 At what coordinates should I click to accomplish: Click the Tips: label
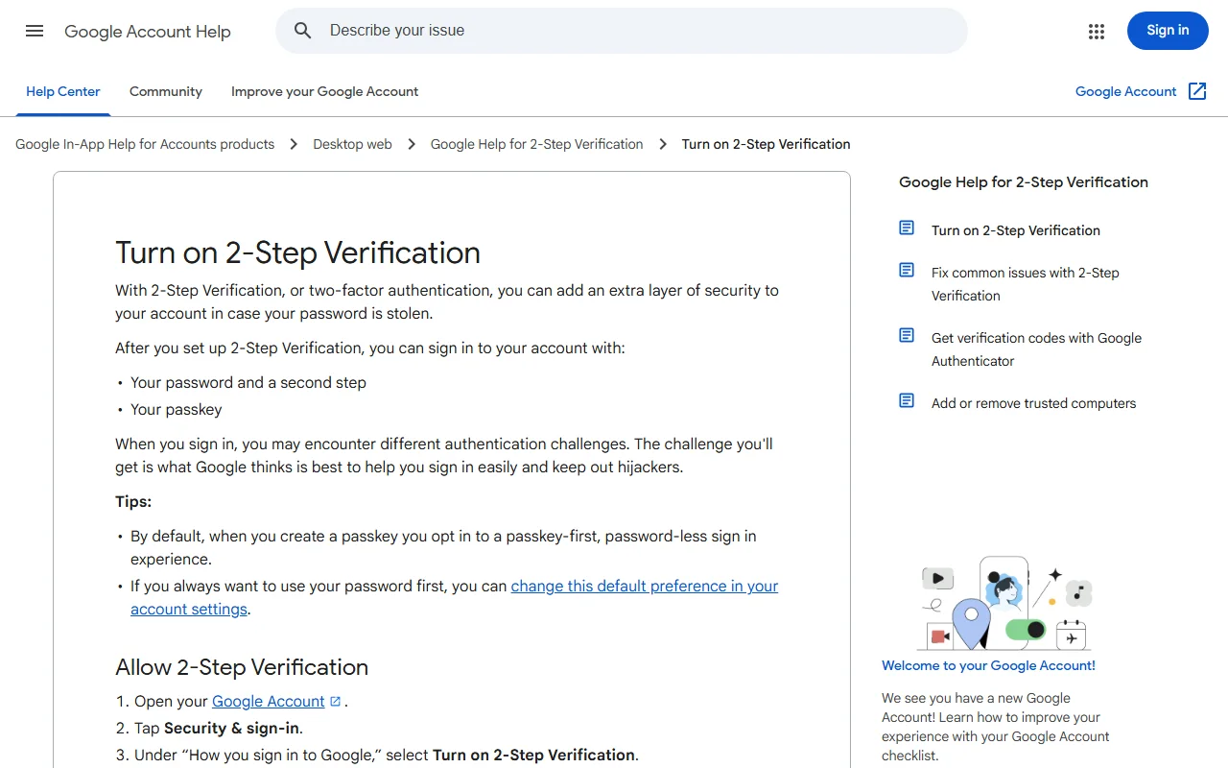click(133, 501)
